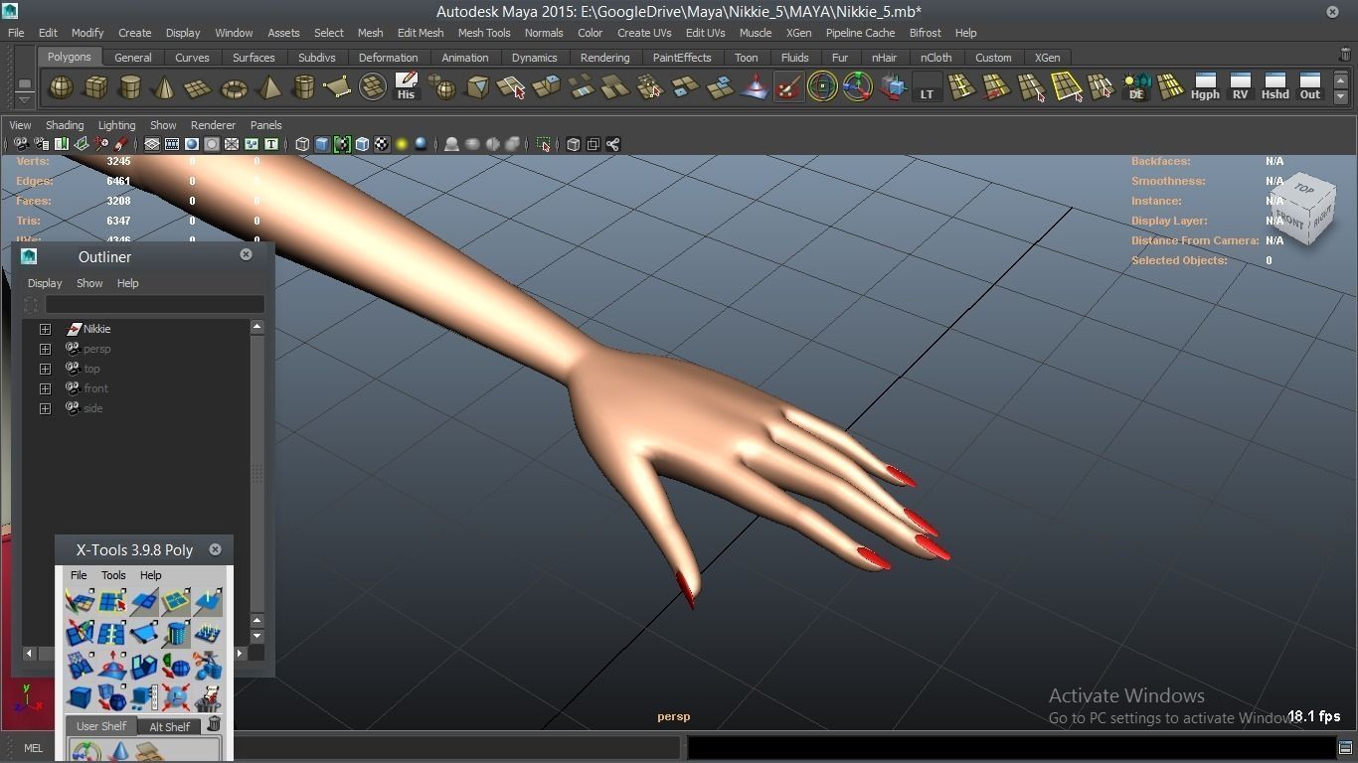Click the yellow outlined polygon selection shelf icon
The height and width of the screenshot is (763, 1358).
[x=1066, y=87]
